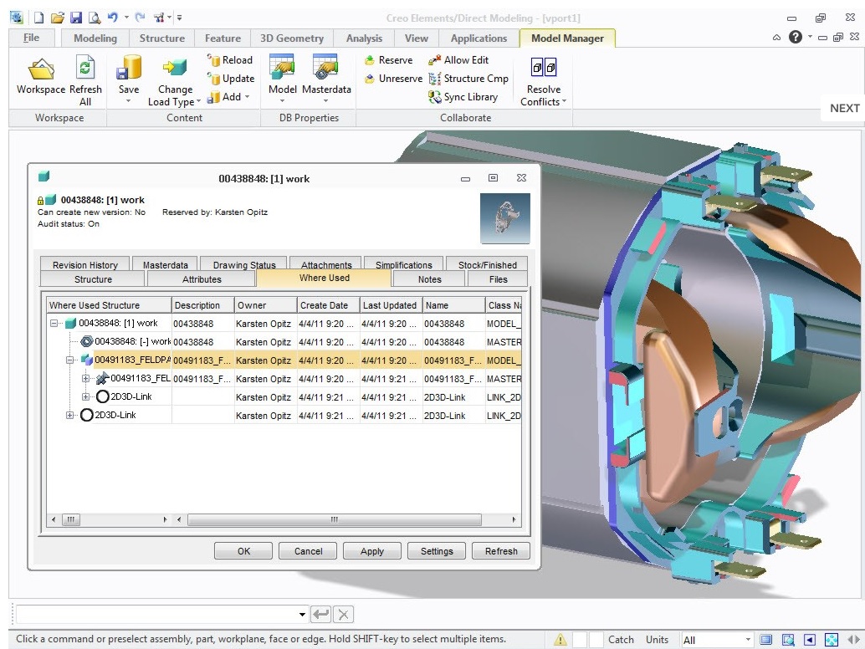This screenshot has height=649, width=865.
Task: Click the Refresh button in dialog
Action: click(x=501, y=551)
